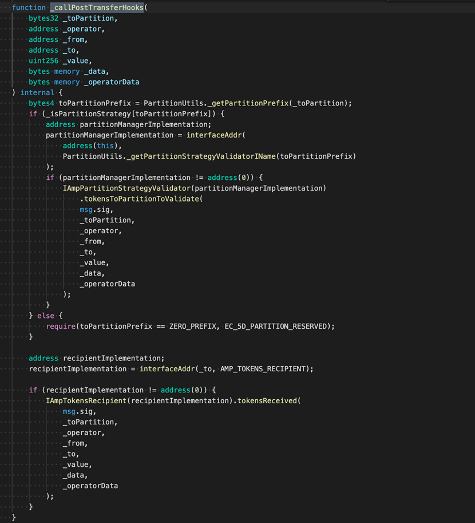The width and height of the screenshot is (475, 523).
Task: Click the this keyword inside address(this)
Action: point(105,146)
